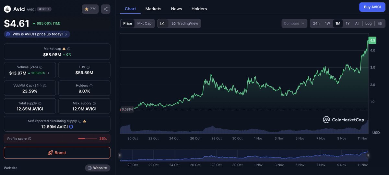Open the News tab
This screenshot has width=389, height=175.
[176, 9]
